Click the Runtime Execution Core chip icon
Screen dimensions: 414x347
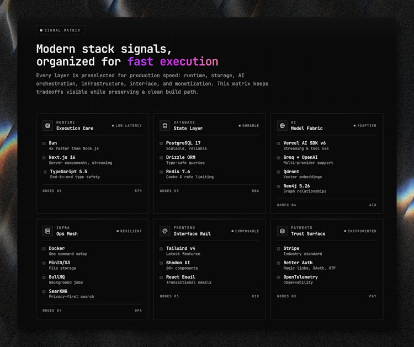(x=47, y=126)
